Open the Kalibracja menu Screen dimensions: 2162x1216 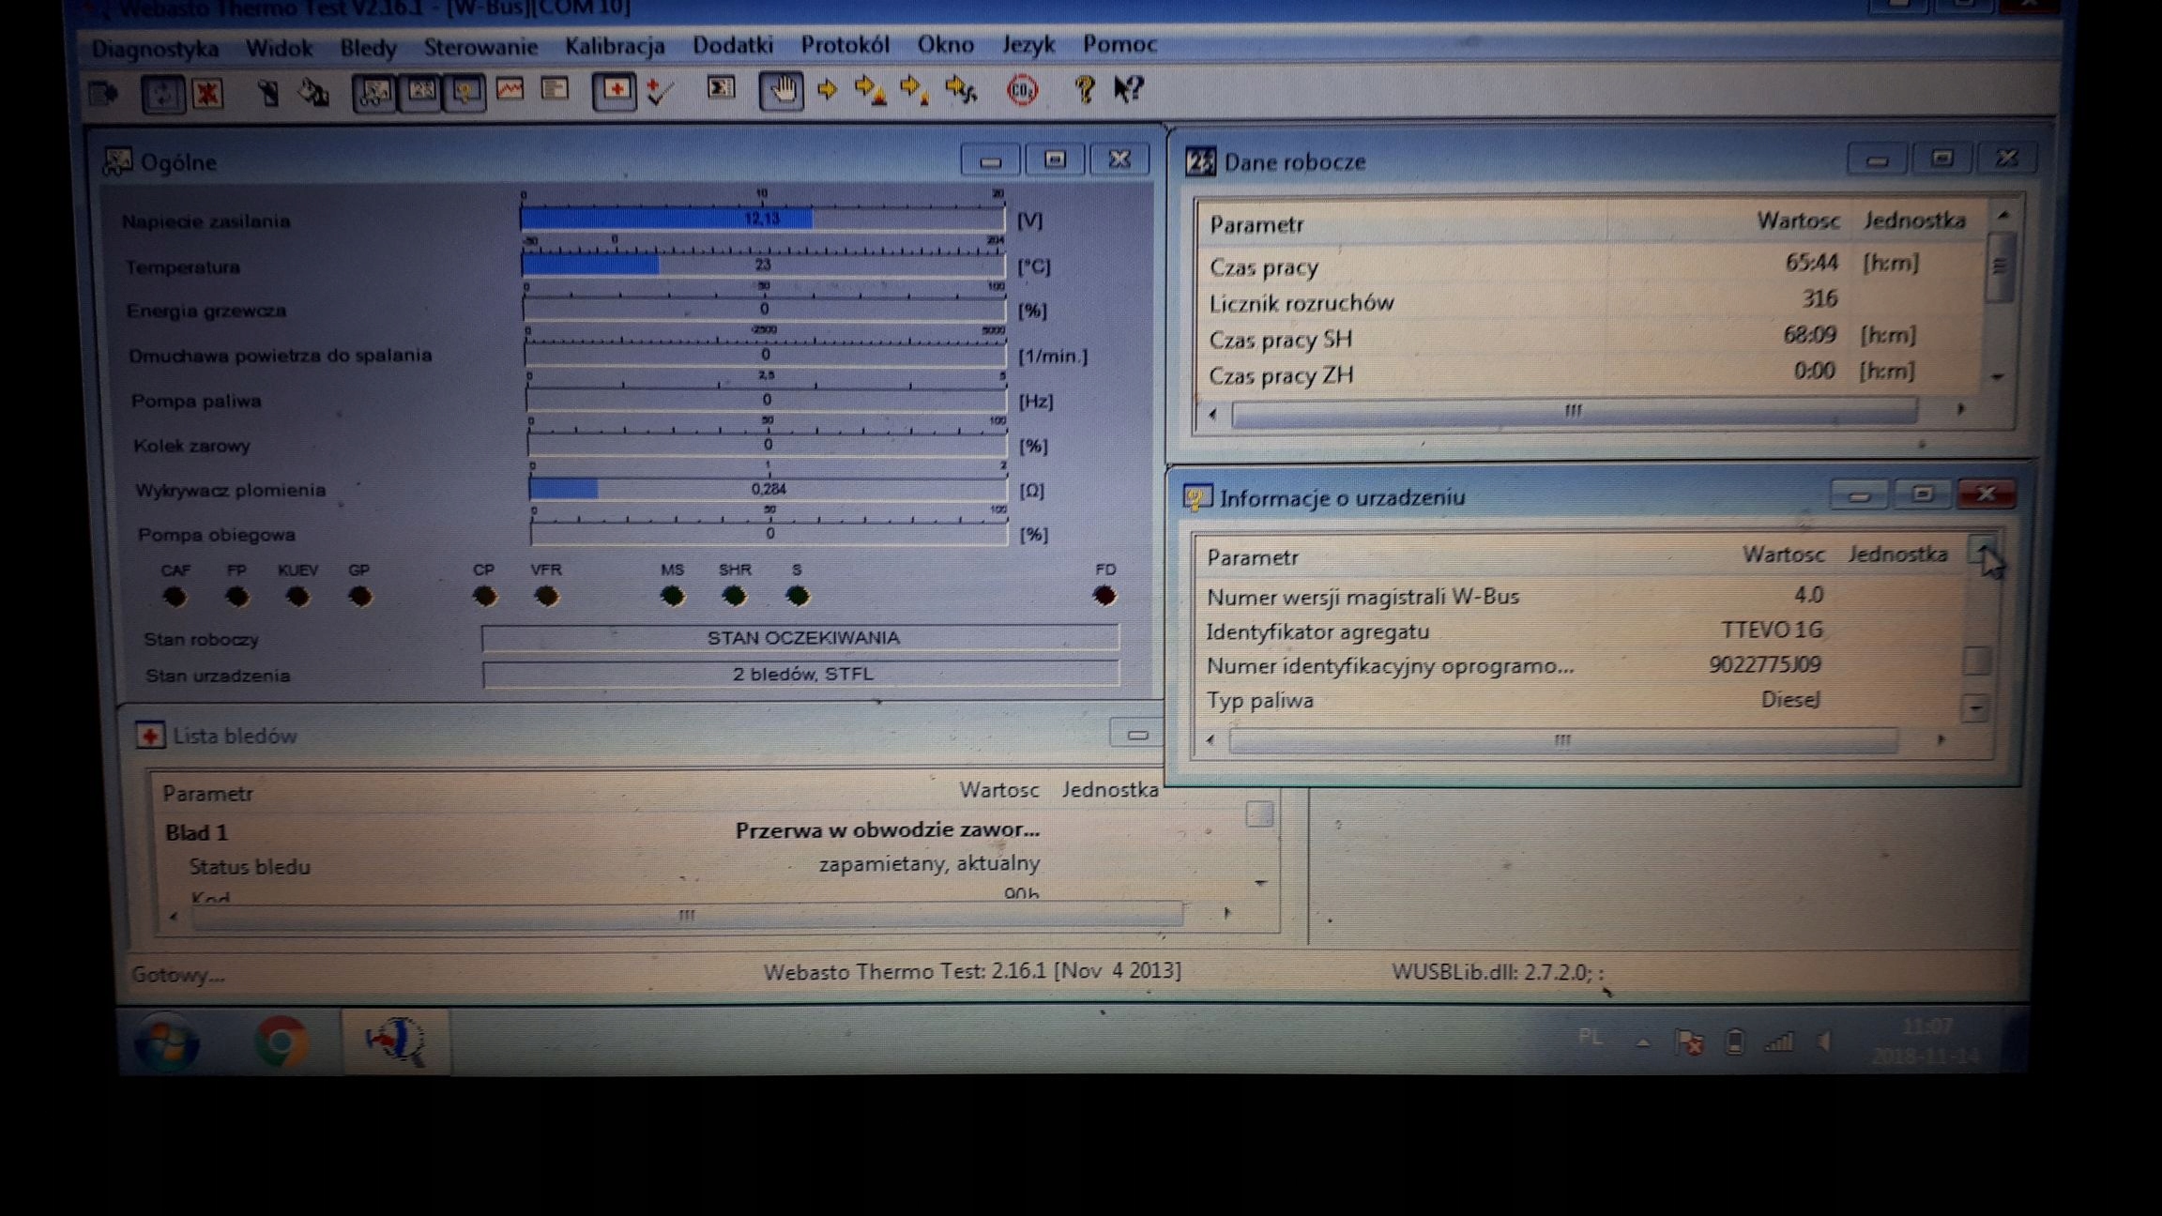[615, 45]
